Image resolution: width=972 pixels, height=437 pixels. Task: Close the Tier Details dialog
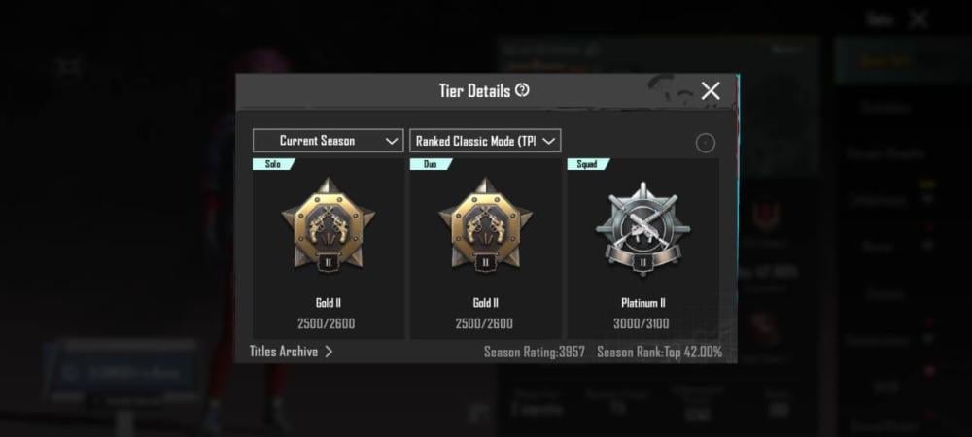coord(711,91)
